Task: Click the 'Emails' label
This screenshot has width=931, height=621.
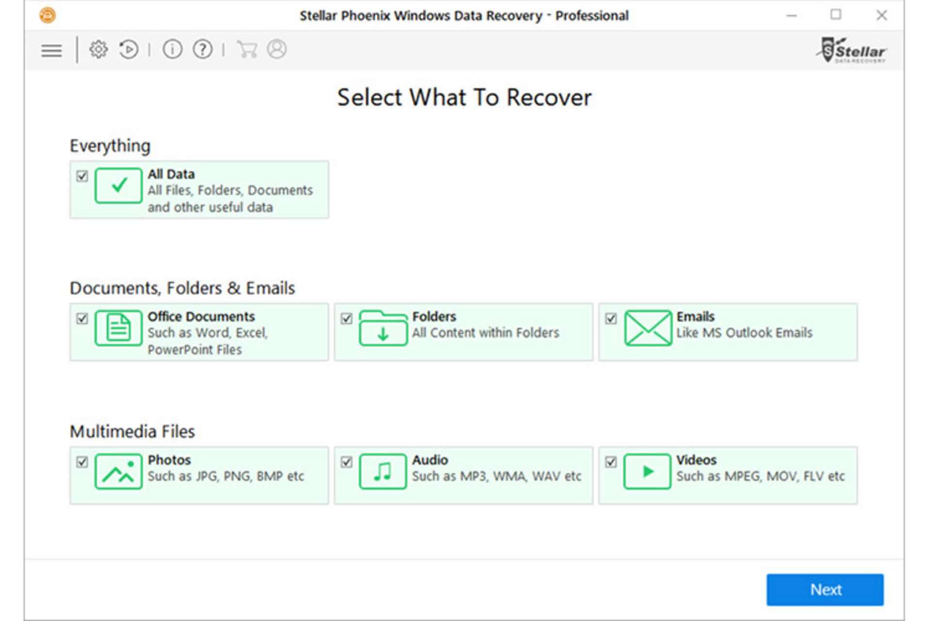Action: tap(695, 316)
